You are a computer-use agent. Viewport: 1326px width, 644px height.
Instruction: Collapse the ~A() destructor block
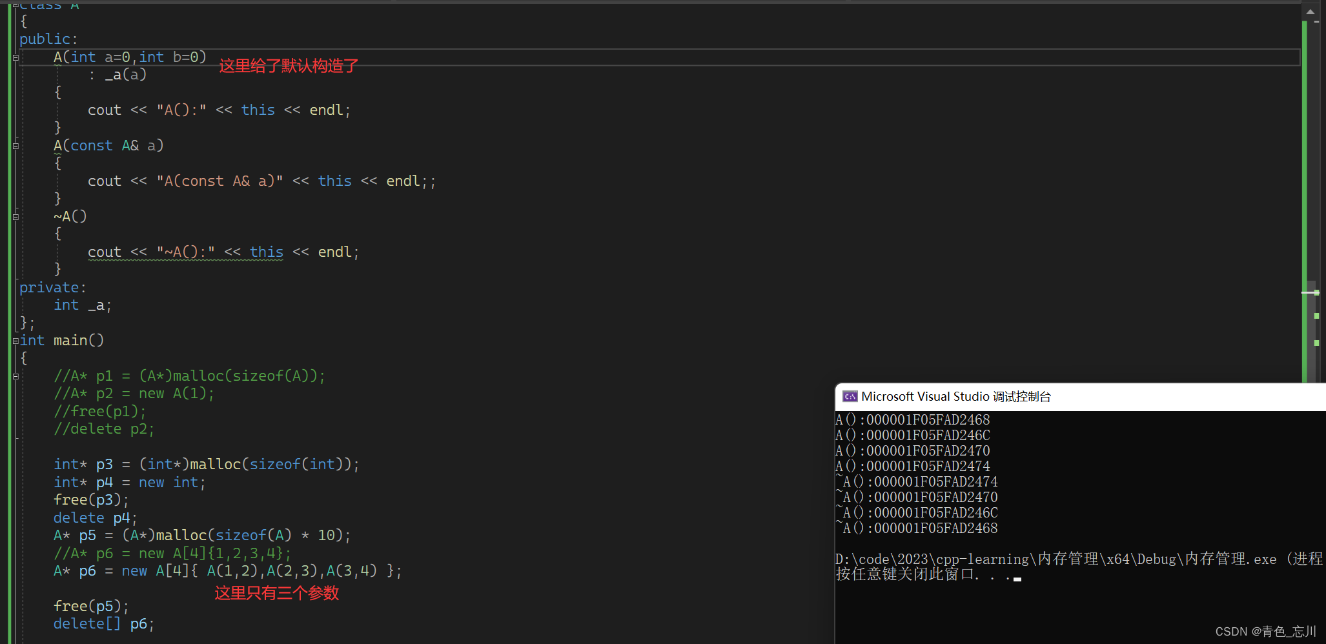[15, 217]
